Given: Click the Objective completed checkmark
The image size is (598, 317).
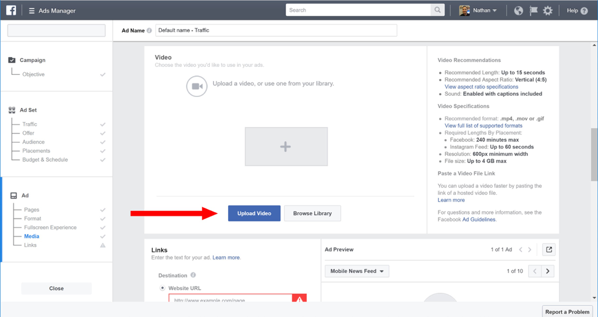Looking at the screenshot, I should (102, 75).
